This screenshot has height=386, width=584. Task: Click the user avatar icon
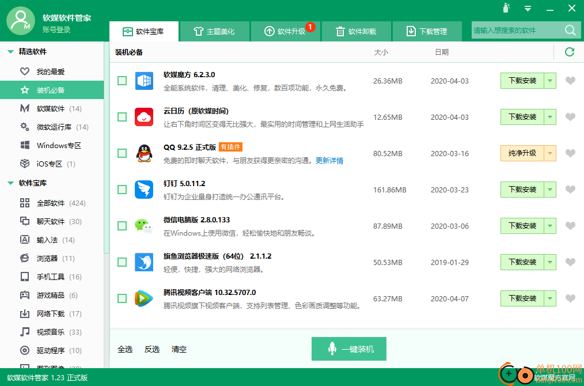tap(21, 21)
